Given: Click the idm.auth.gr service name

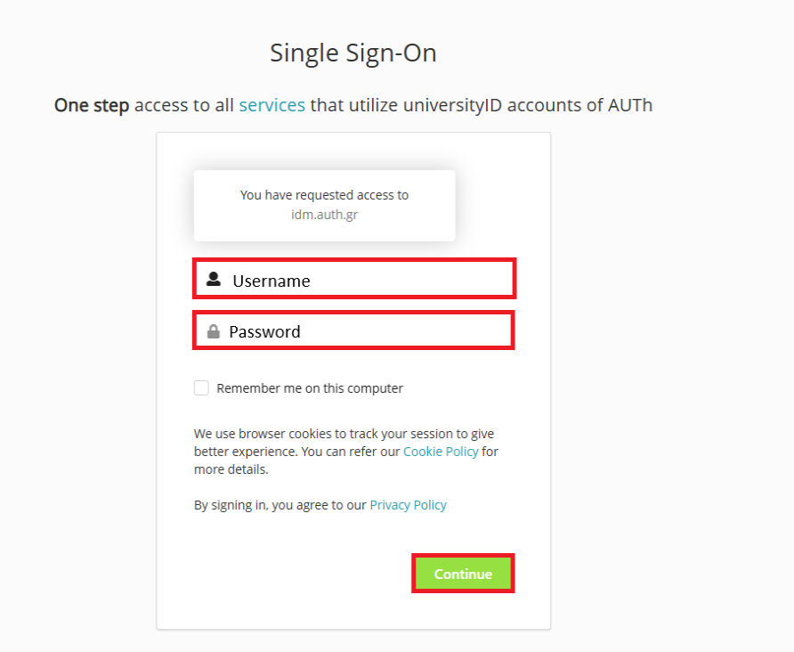Looking at the screenshot, I should pos(324,215).
